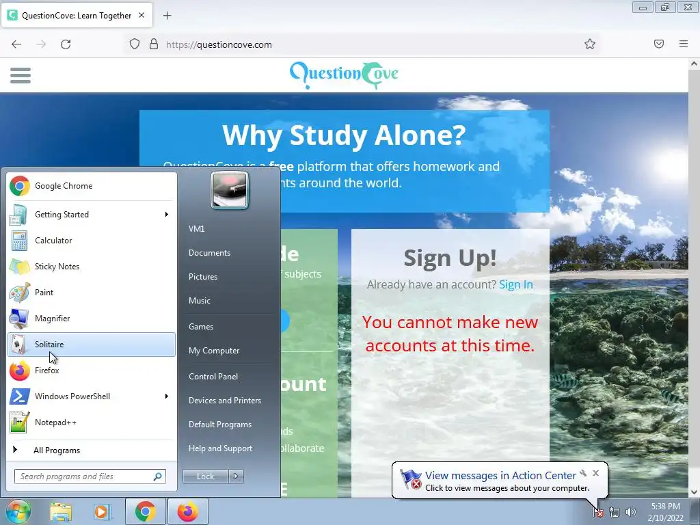The height and width of the screenshot is (525, 700).
Task: Open Default Programs
Action: 219,424
